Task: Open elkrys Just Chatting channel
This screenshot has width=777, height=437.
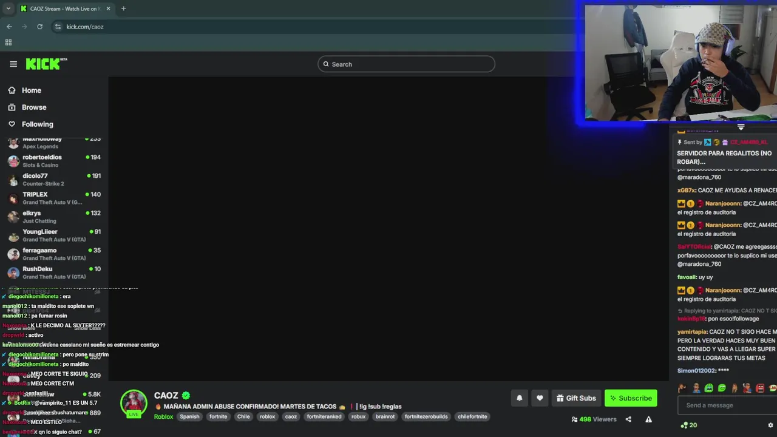Action: (x=54, y=217)
